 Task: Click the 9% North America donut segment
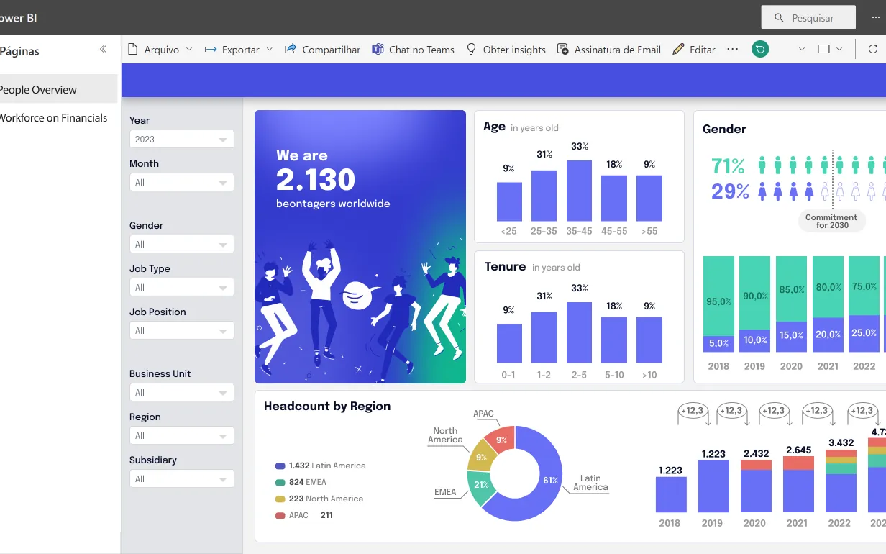481,456
